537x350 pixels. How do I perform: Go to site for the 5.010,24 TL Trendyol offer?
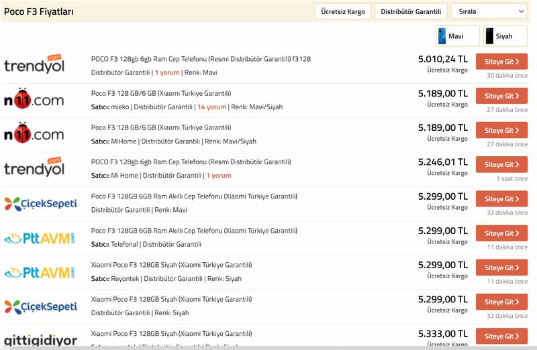pos(501,62)
